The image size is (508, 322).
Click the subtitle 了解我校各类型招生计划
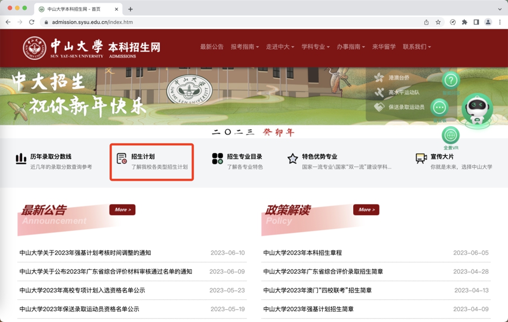pyautogui.click(x=159, y=167)
